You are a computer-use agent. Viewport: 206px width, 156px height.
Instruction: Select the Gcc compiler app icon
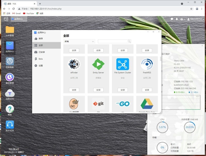[x=74, y=104]
